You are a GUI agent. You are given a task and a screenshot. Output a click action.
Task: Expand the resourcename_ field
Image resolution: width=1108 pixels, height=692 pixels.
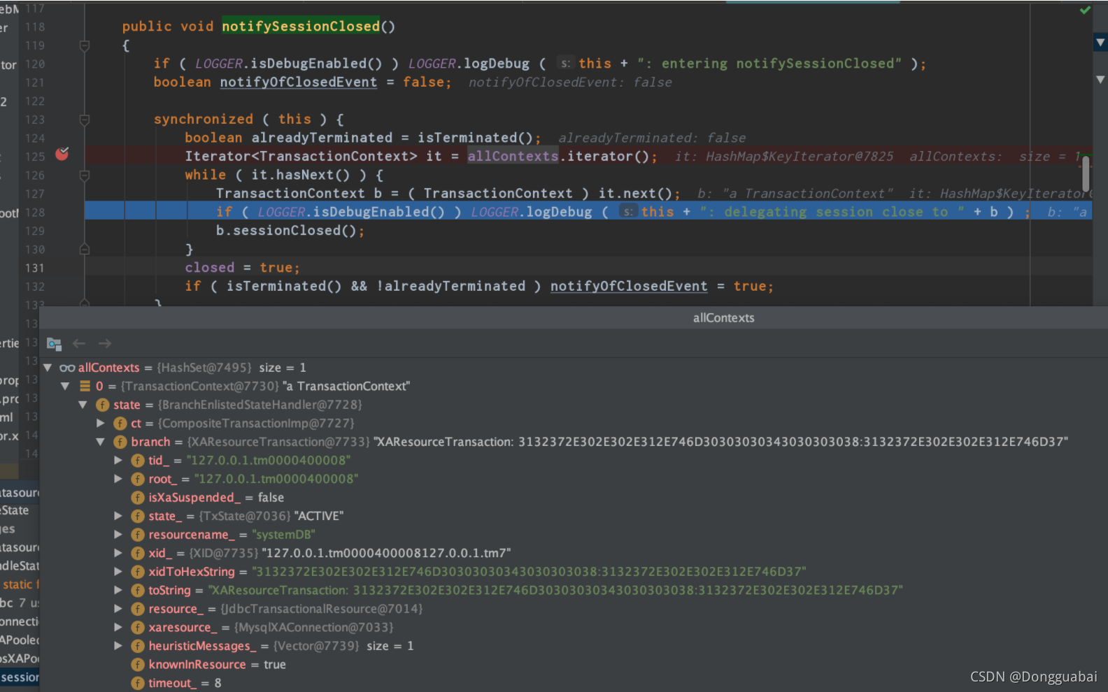(118, 535)
